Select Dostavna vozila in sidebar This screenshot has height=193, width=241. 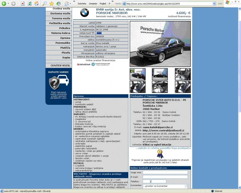[59, 13]
